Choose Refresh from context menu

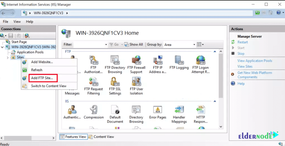pyautogui.click(x=49, y=70)
